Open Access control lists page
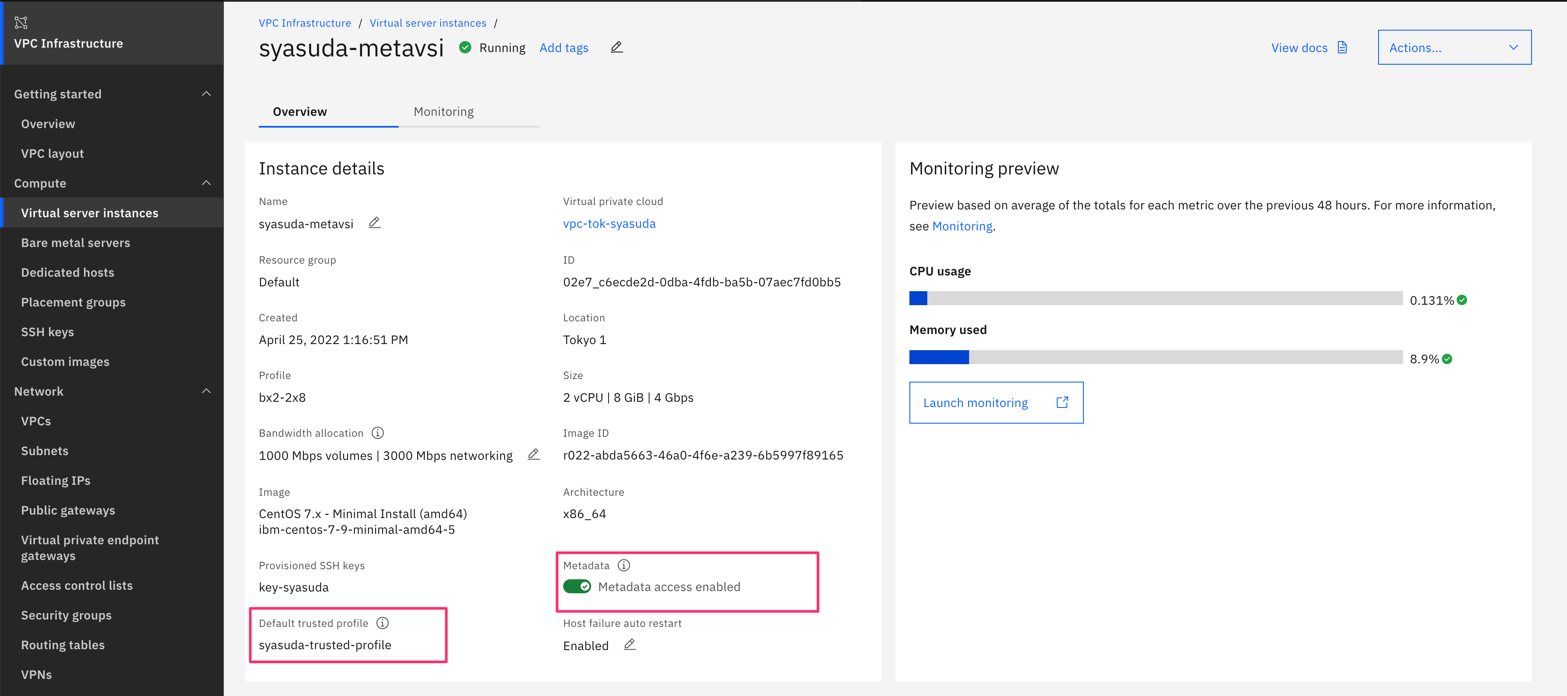This screenshot has width=1567, height=696. [77, 585]
